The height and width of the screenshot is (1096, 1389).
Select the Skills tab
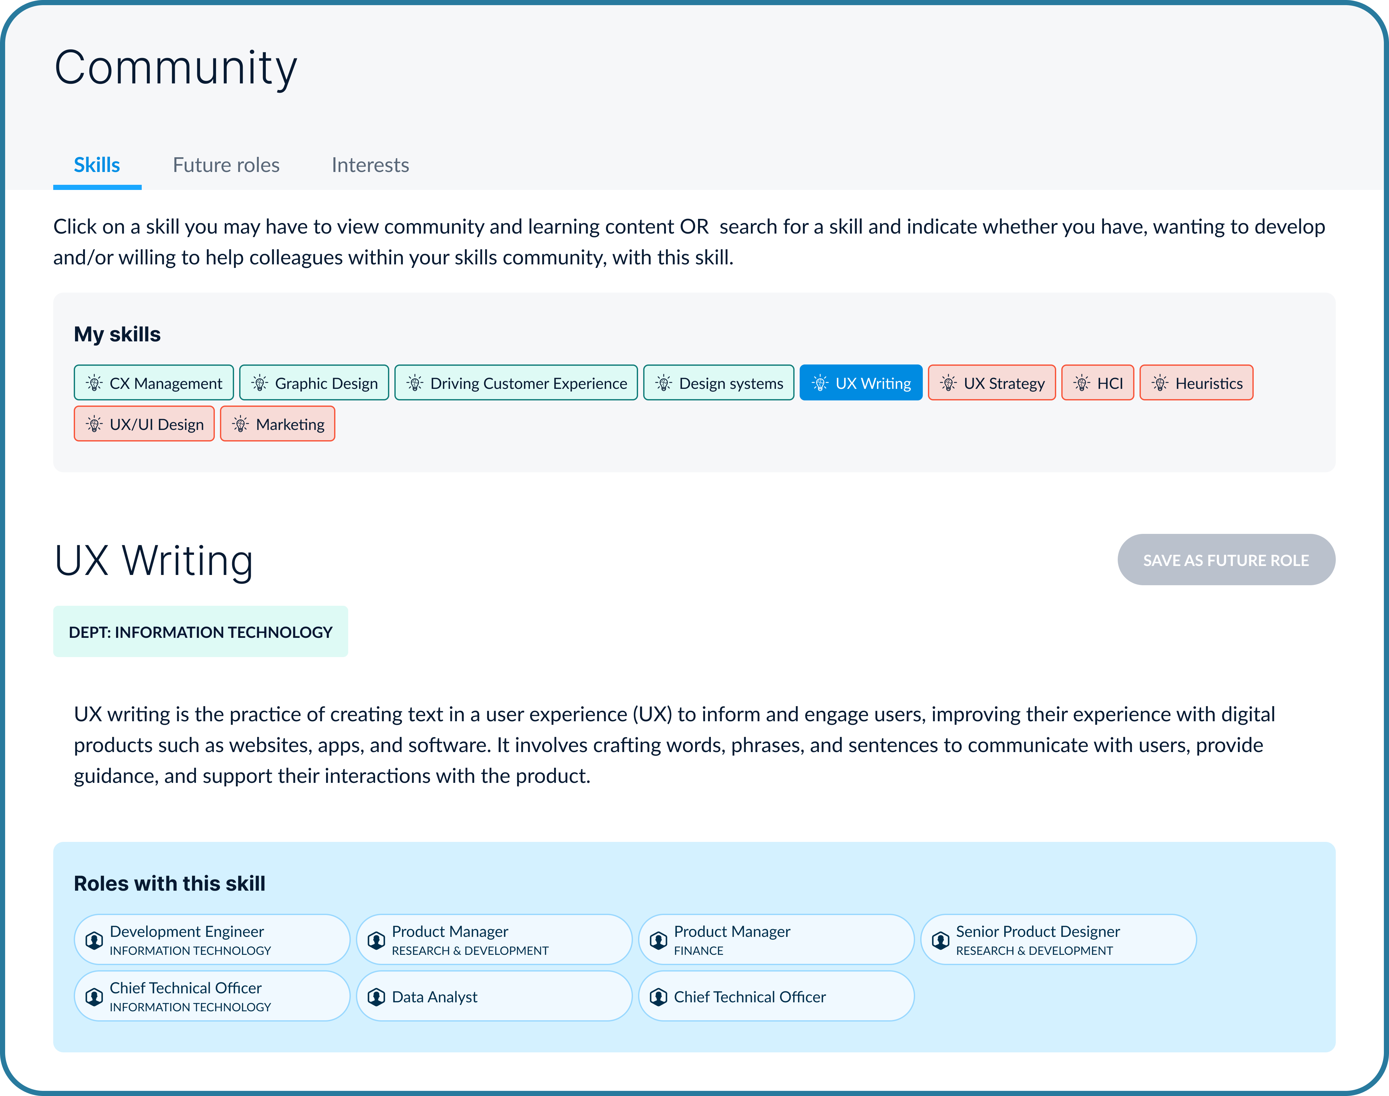[97, 165]
